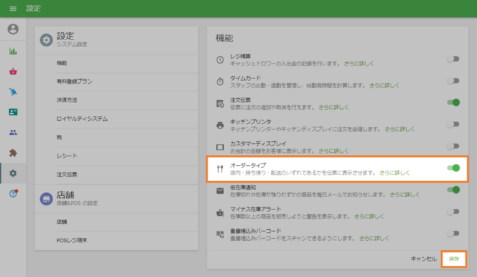Open reports via the bar chart icon
The height and width of the screenshot is (277, 477).
coord(13,50)
